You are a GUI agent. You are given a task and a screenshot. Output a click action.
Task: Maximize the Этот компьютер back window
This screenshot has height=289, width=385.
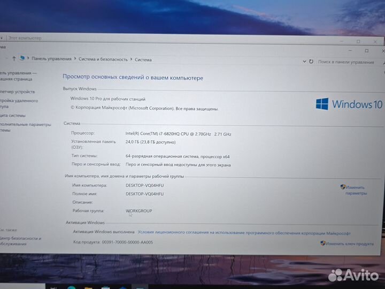358,42
